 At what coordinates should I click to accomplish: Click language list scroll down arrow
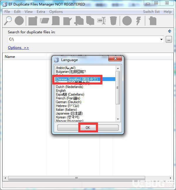pos(118,119)
